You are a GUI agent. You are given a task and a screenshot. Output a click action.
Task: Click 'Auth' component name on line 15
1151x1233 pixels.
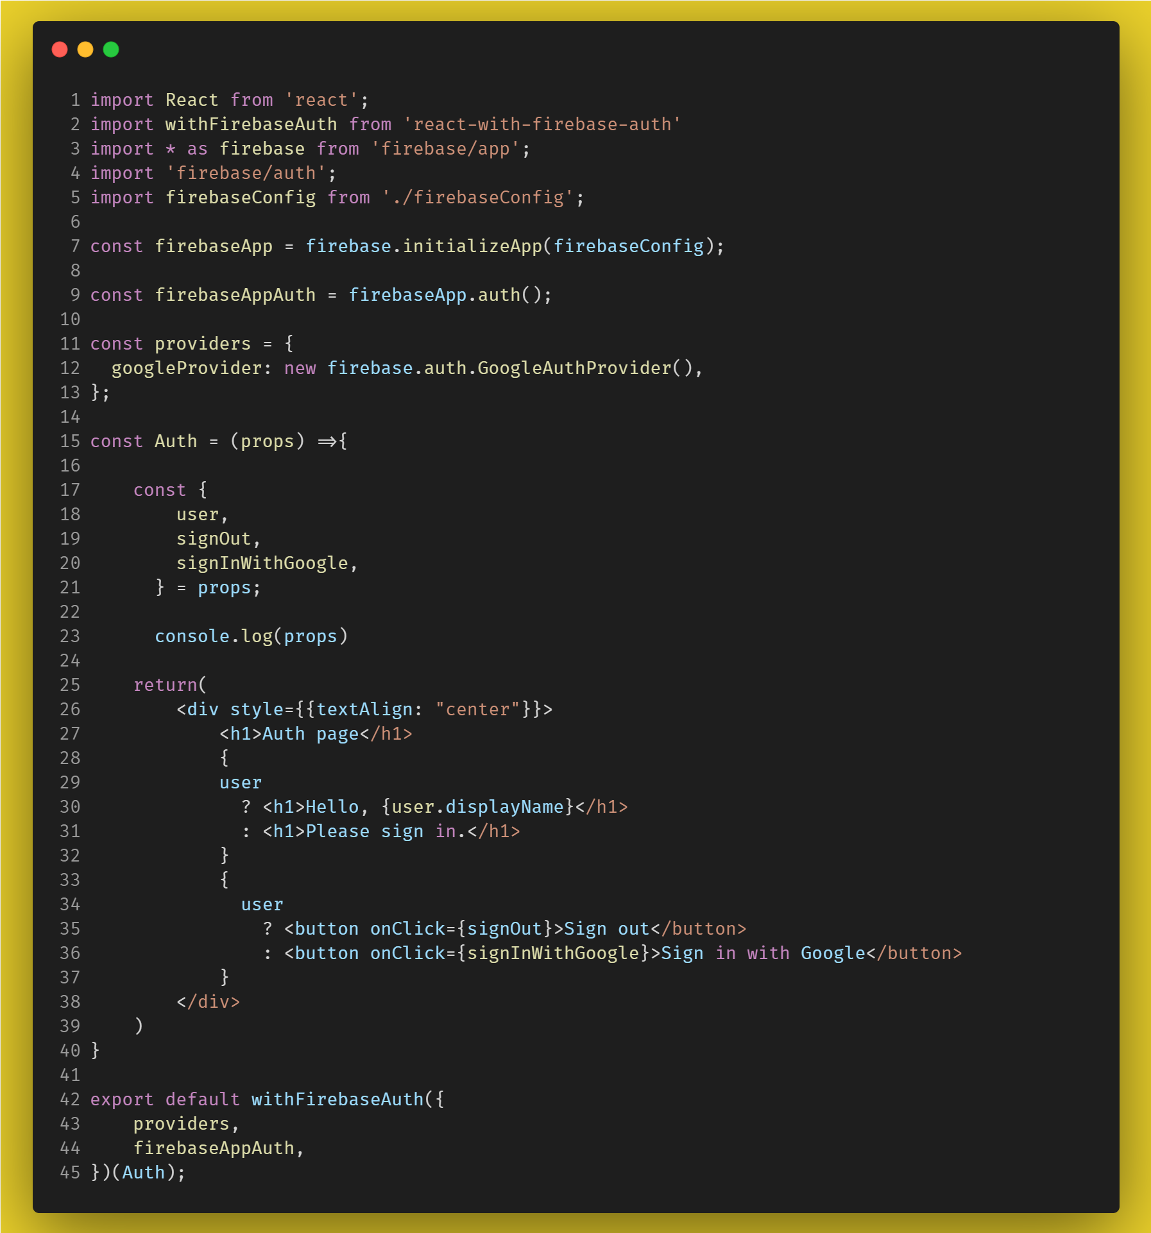176,441
